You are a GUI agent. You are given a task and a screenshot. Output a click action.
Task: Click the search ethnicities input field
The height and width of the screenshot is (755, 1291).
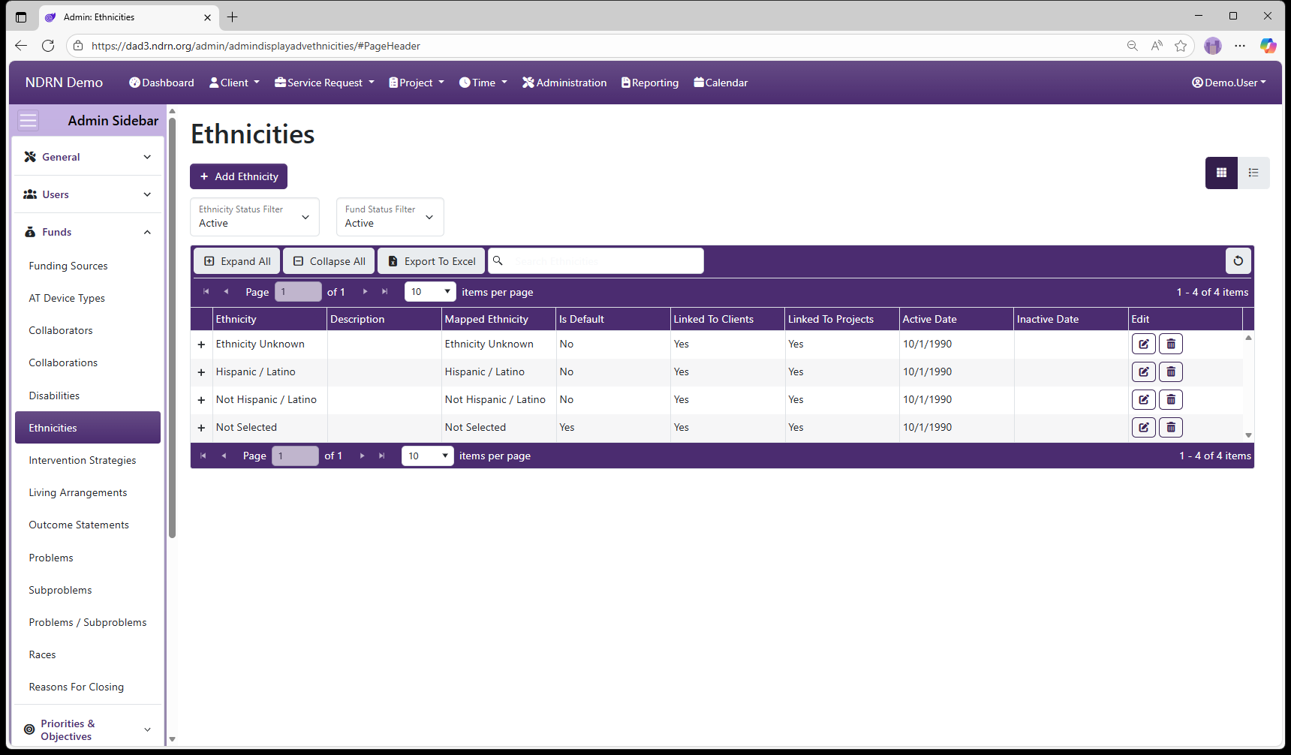point(596,261)
